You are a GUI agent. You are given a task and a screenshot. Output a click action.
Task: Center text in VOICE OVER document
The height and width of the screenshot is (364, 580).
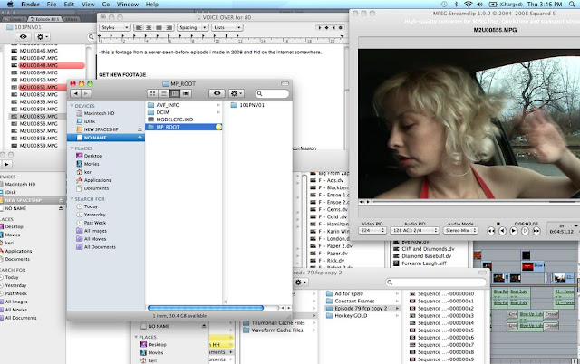tap(149, 28)
